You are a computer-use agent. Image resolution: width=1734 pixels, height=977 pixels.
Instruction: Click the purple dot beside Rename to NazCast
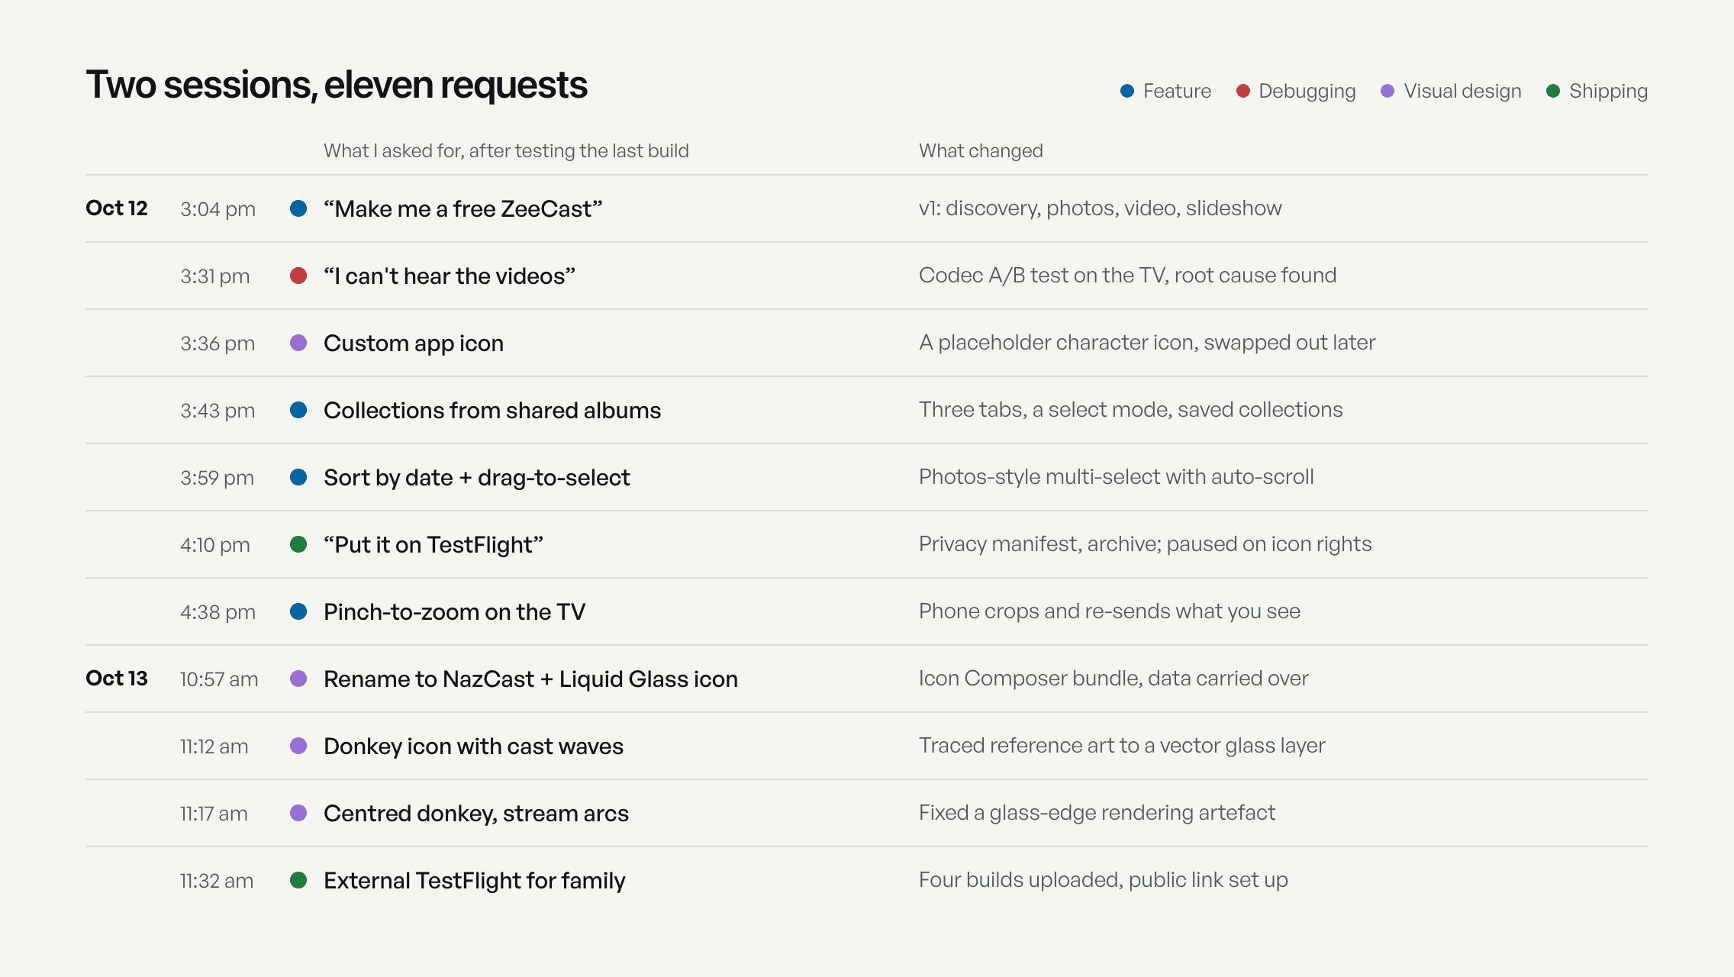point(298,679)
